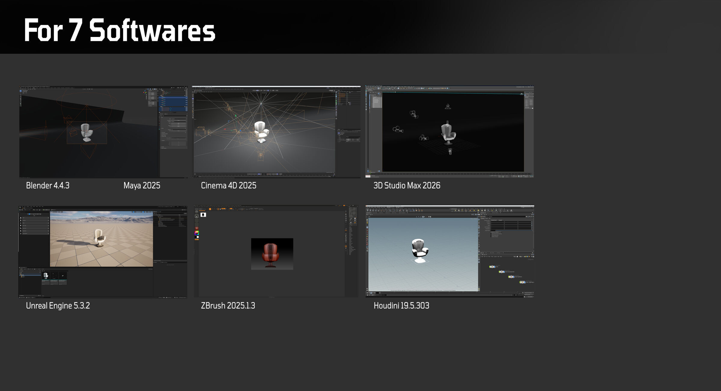Click the chair tool thumbnail in ZBrush canvas
The height and width of the screenshot is (391, 721).
[x=203, y=215]
